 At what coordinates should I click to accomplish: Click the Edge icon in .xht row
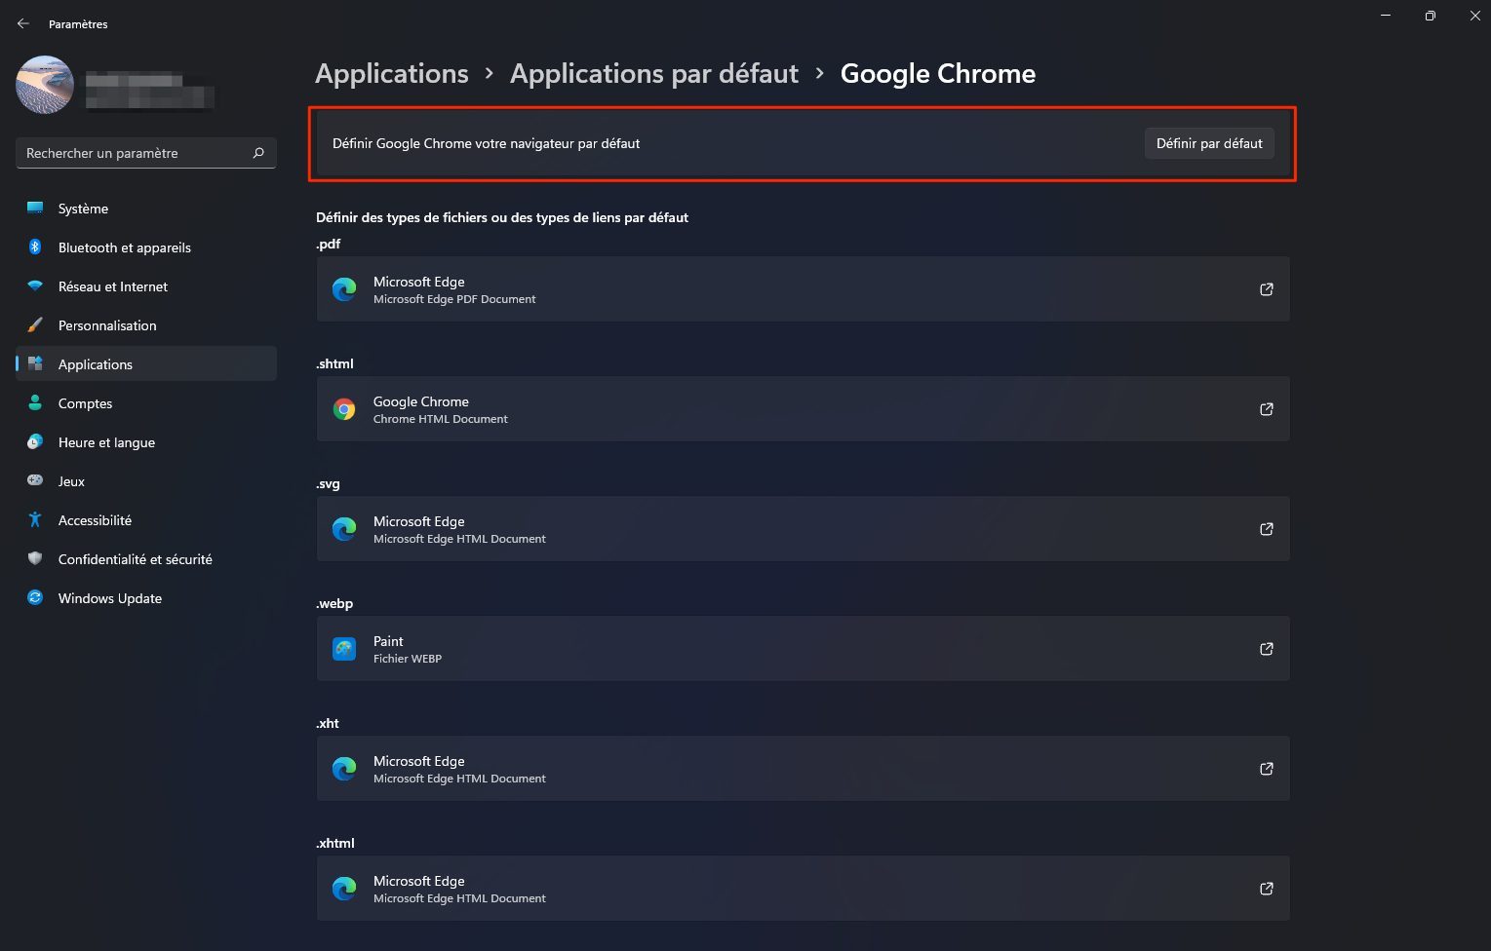[x=344, y=769]
